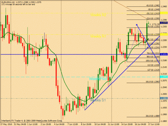Click the Fibonacci label '127 @ 1.2125'
This screenshot has height=126, width=168.
(153, 70)
